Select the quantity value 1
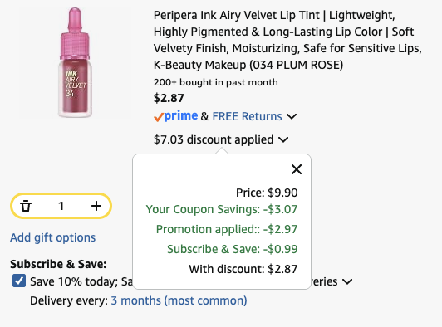Image resolution: width=442 pixels, height=327 pixels. point(61,206)
